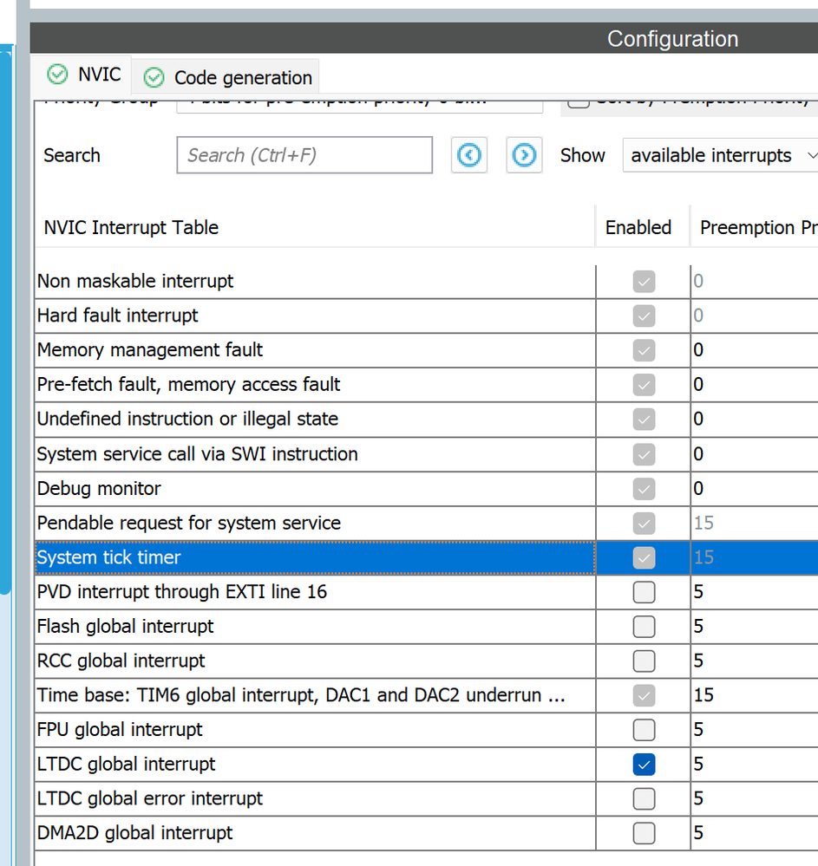Viewport: 818px width, 866px height.
Task: Click the Enabled column header
Action: 638,227
